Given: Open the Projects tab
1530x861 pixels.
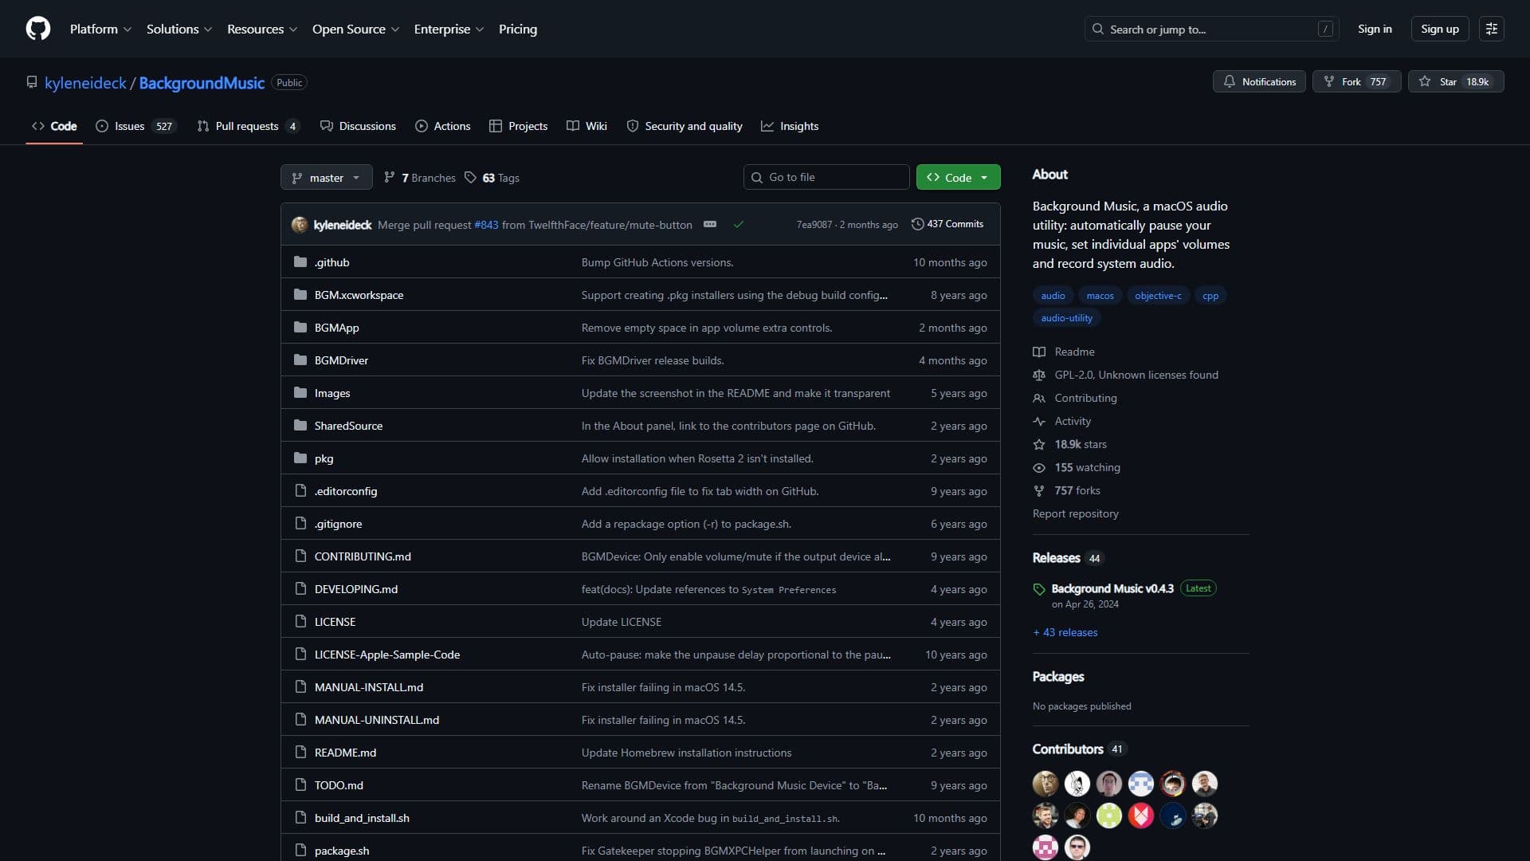Looking at the screenshot, I should click(519, 126).
